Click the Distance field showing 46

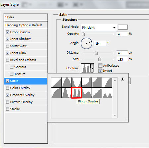(x=122, y=53)
